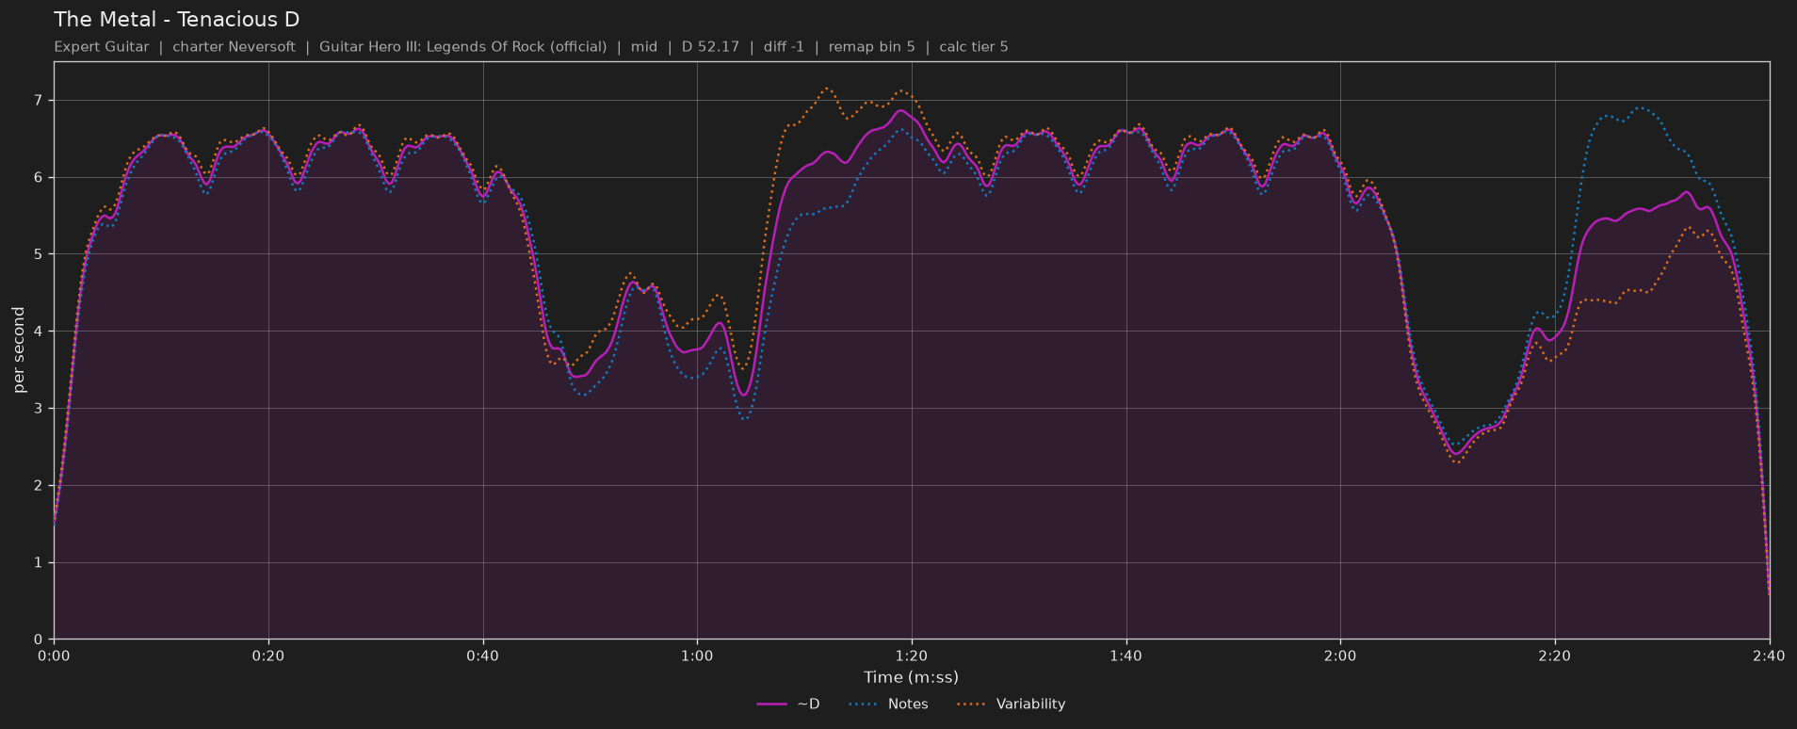
Task: Click the y-axis tick label 5
Action: click(38, 254)
